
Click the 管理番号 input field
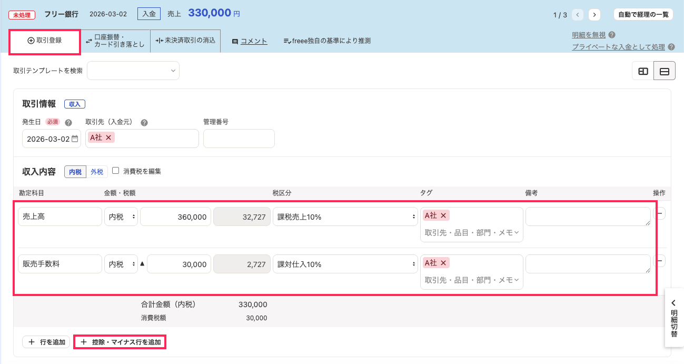[239, 139]
